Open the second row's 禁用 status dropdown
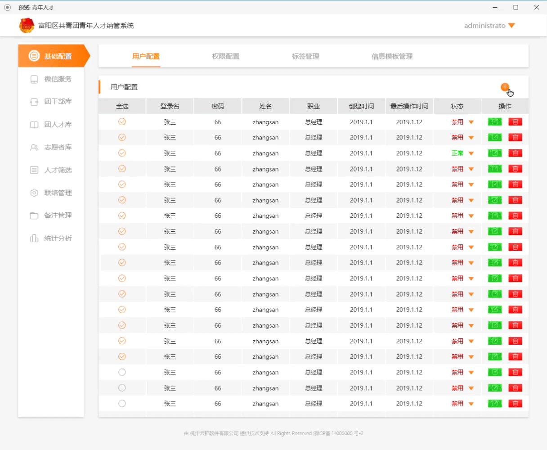 pyautogui.click(x=471, y=138)
